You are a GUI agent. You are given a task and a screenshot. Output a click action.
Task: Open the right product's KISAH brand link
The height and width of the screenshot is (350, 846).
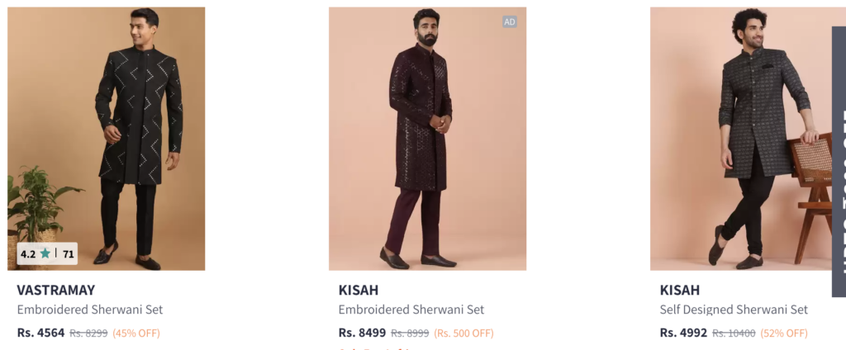[679, 290]
